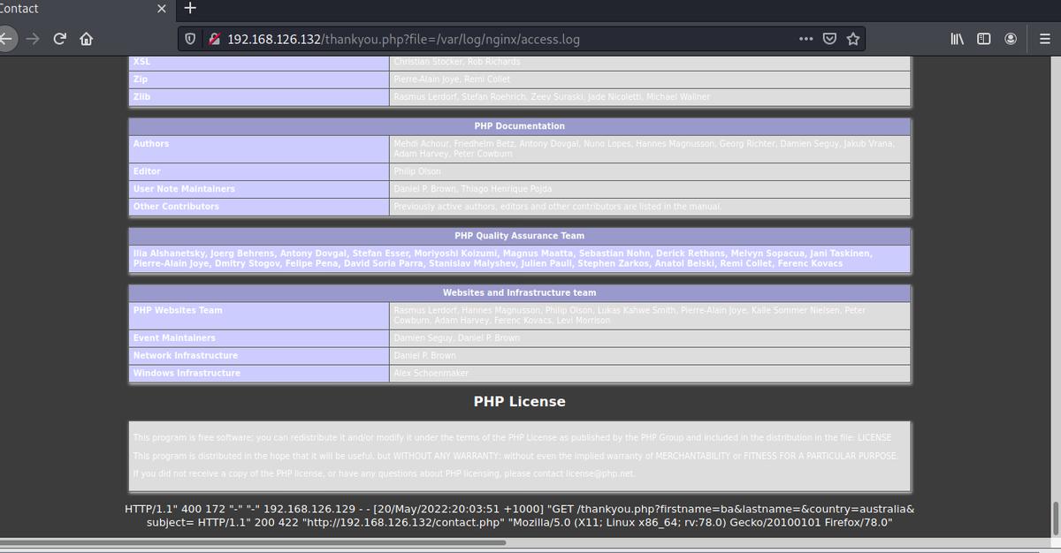This screenshot has height=553, width=1061.
Task: Bookmark this page with star
Action: tap(852, 39)
